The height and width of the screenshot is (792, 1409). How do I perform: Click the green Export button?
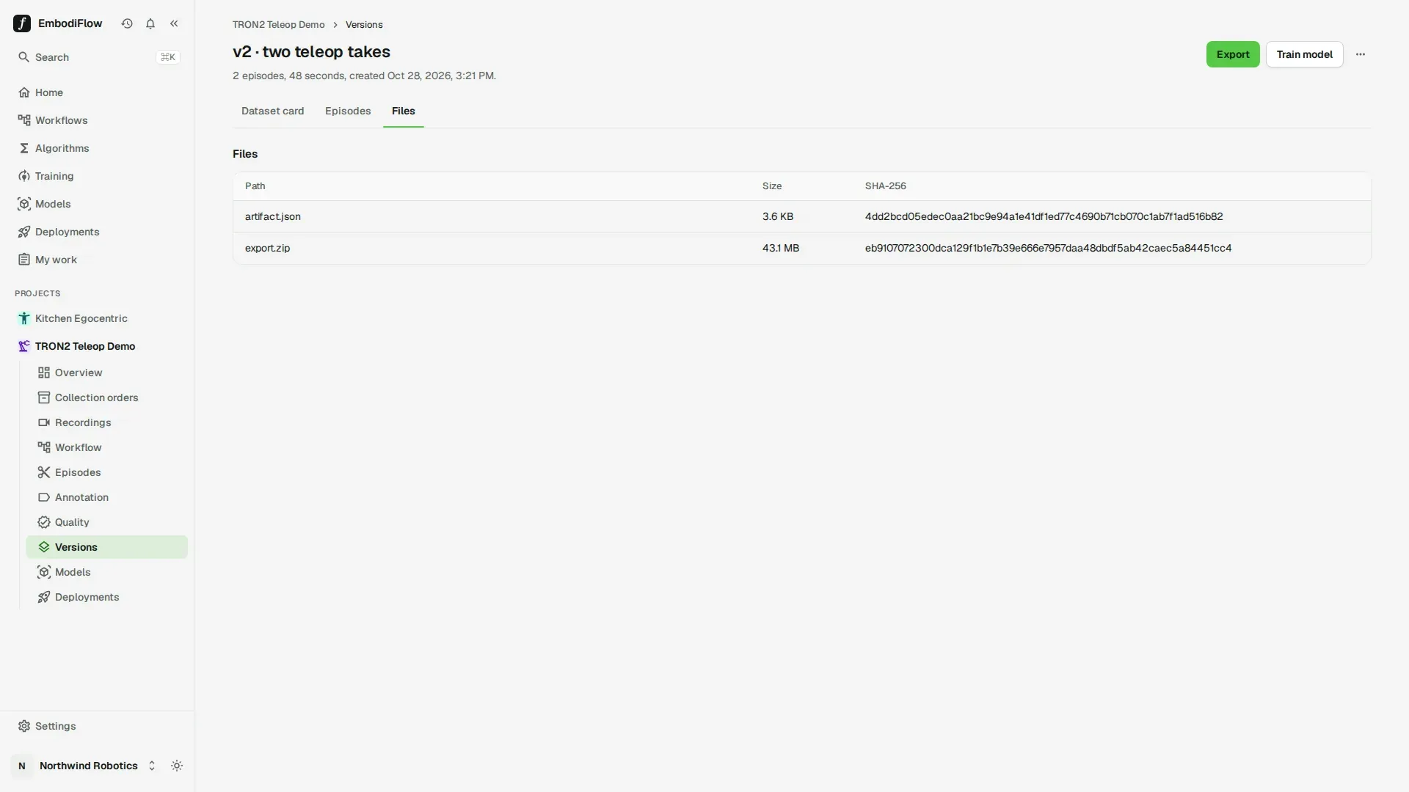1233,54
